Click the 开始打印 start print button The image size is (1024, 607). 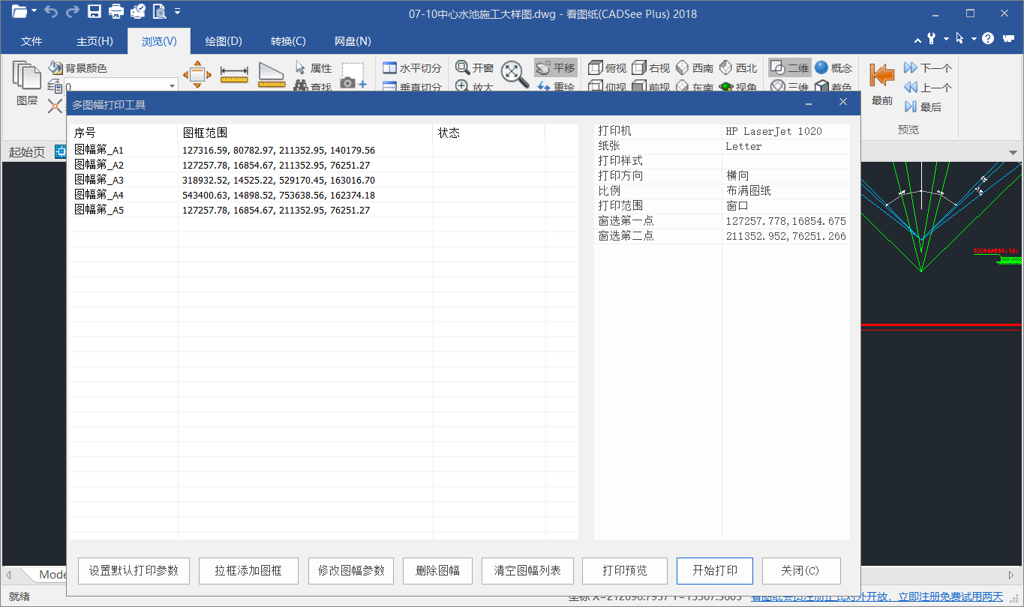click(715, 571)
